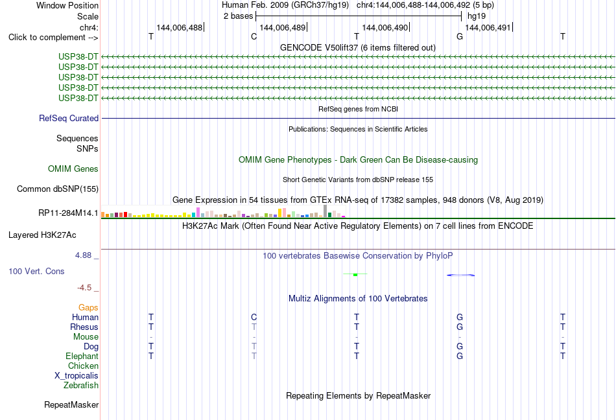Screen dimensions: 616x420
Task: Open the 100 Vert. Cons track label
Action: 36,271
